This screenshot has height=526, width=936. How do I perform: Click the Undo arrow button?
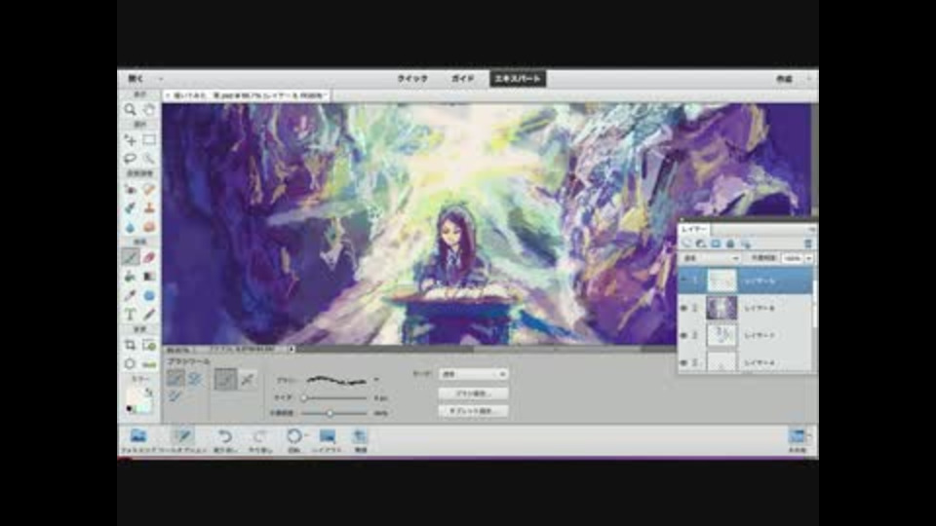tap(225, 440)
